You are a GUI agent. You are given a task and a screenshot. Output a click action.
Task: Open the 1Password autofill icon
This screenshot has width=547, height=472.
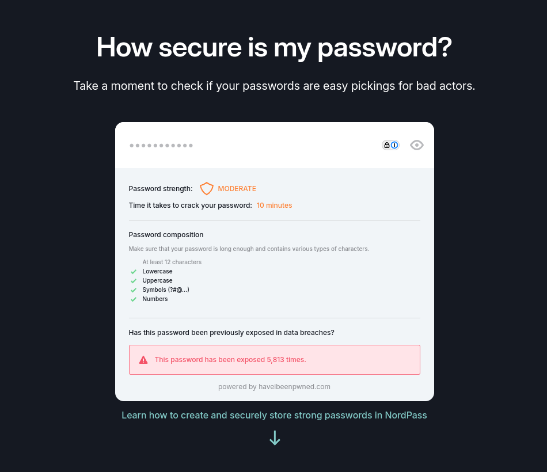(x=390, y=145)
